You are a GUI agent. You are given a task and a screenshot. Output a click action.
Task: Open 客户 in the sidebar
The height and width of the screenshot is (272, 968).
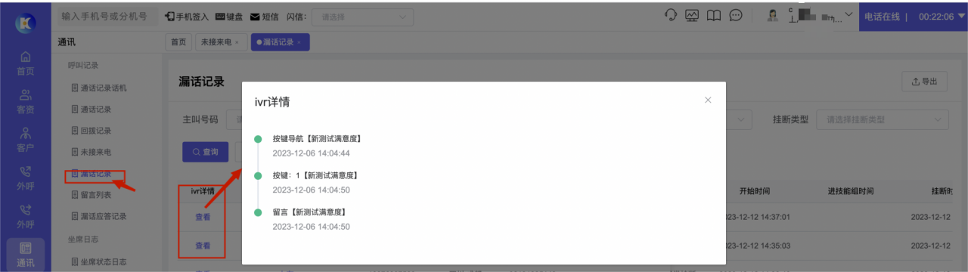click(x=26, y=139)
